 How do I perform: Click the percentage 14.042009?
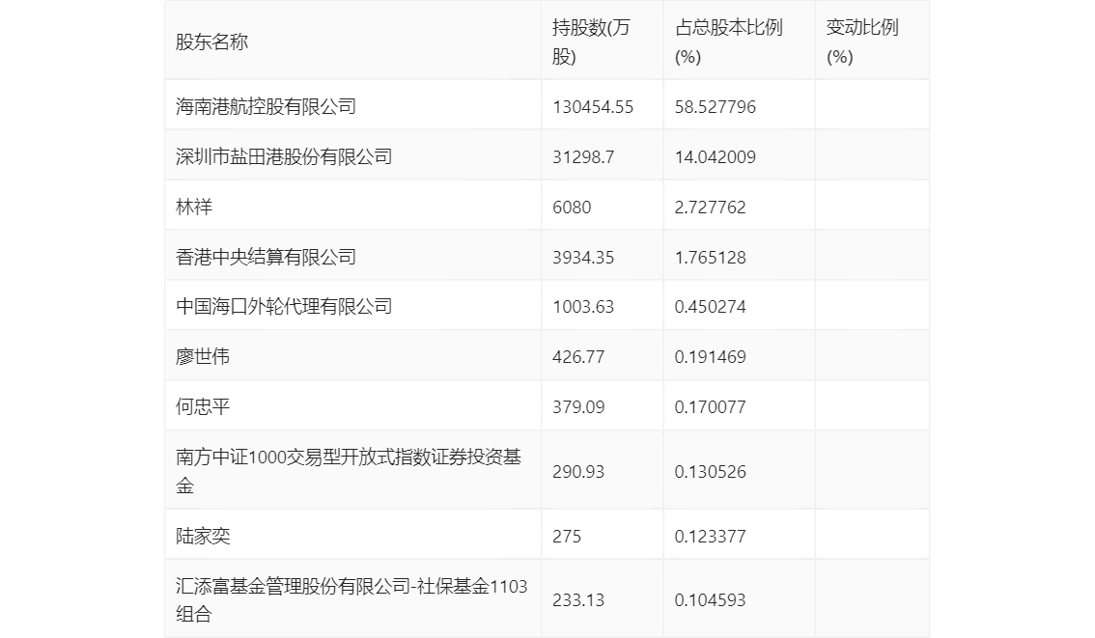[x=716, y=157]
